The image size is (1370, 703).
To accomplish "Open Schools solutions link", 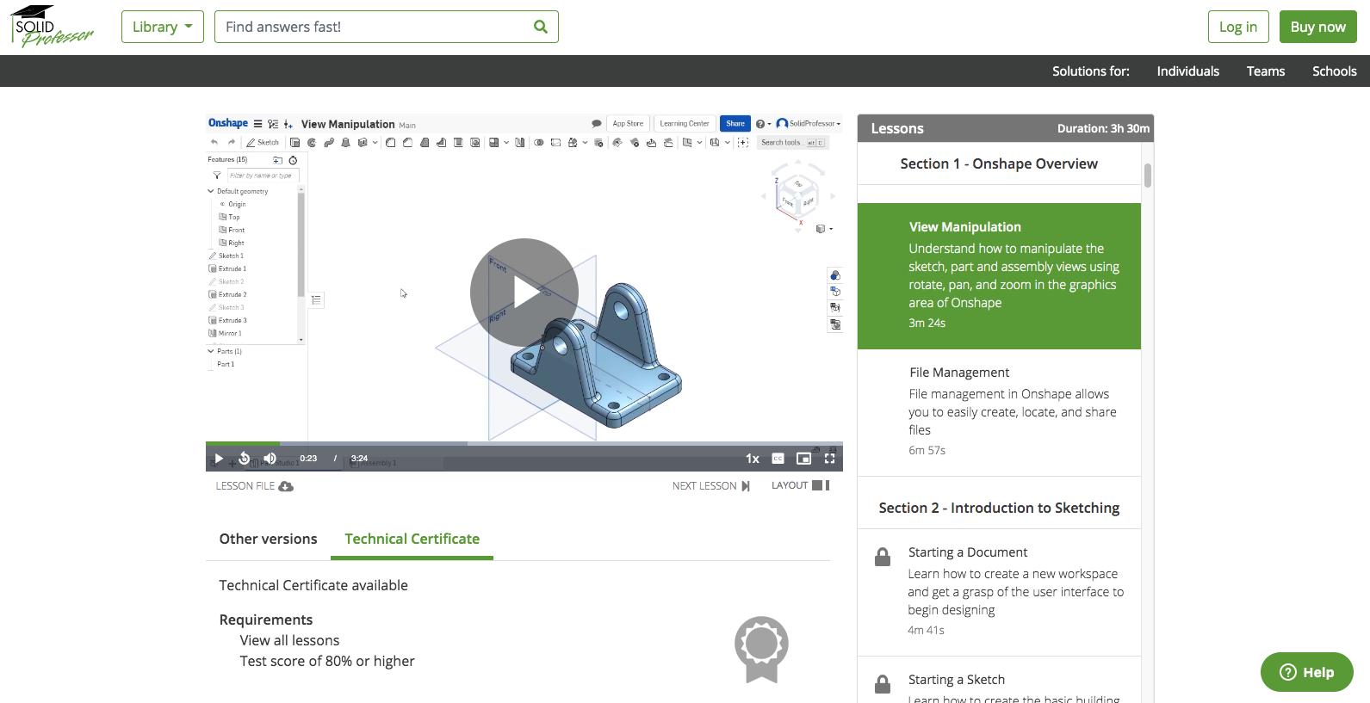I will [x=1334, y=71].
